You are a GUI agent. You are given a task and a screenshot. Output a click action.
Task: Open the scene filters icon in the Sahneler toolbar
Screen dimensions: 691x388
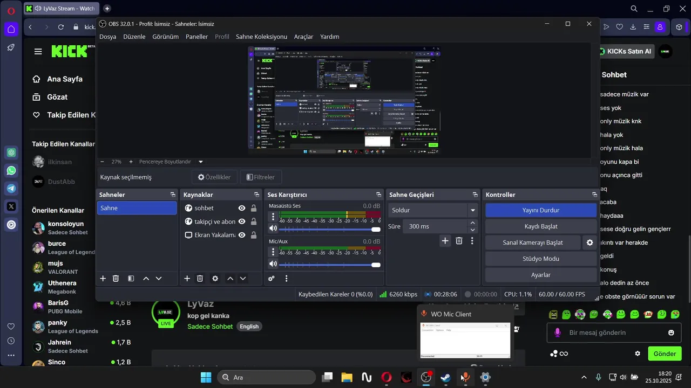coord(131,279)
